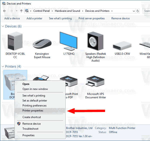Navigate to Hardware and Sound breadcrumb

[67, 11]
